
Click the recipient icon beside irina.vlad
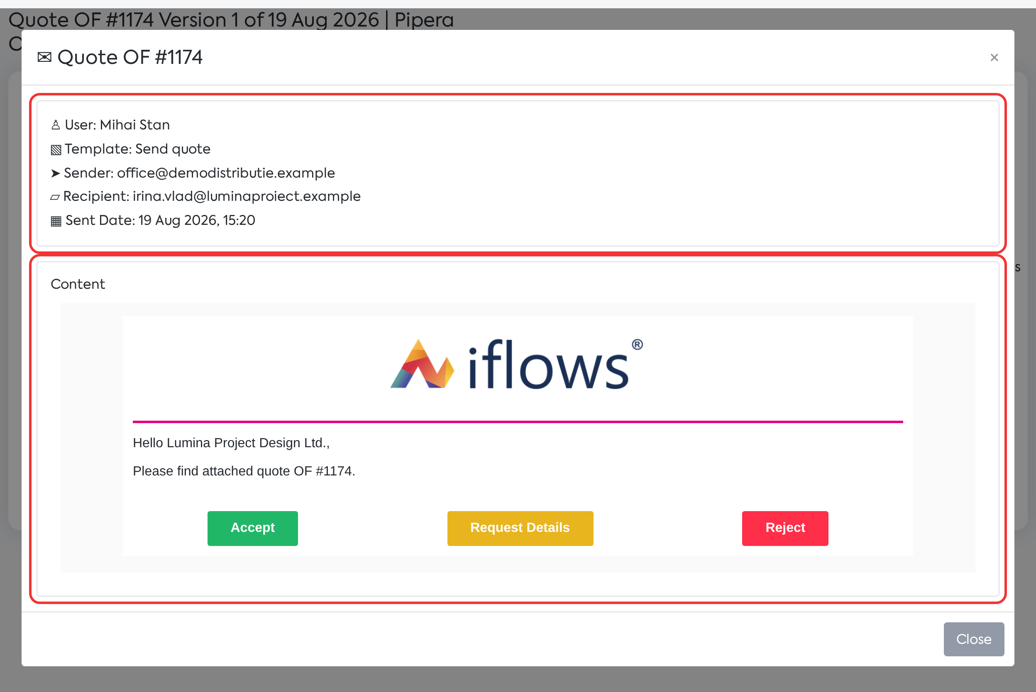click(55, 197)
